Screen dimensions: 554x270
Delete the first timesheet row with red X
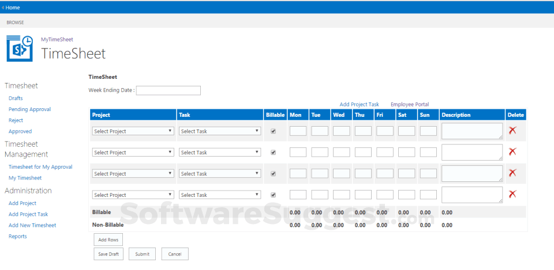click(512, 131)
